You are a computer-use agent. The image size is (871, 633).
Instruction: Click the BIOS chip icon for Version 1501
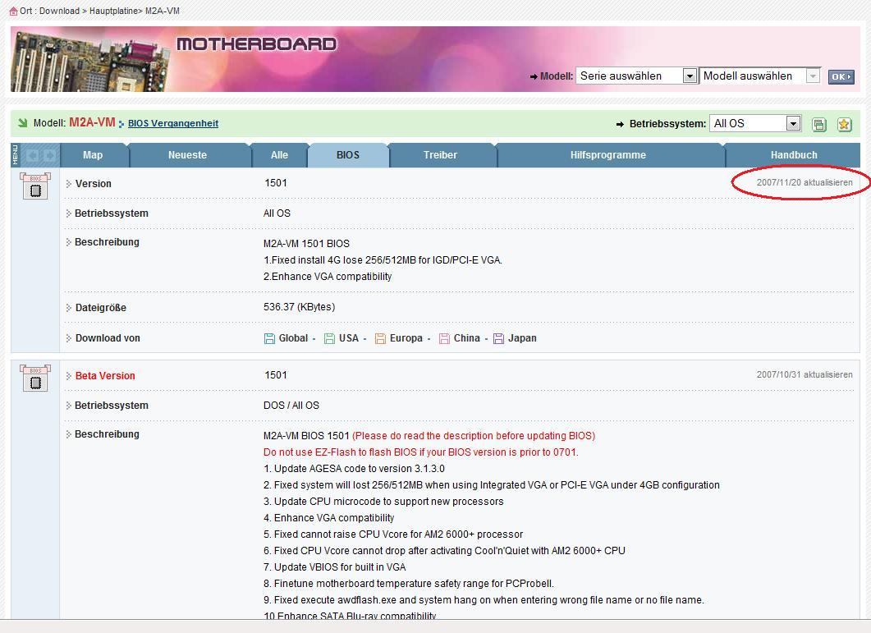(x=35, y=186)
